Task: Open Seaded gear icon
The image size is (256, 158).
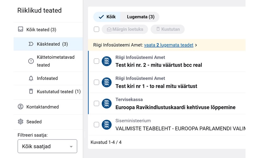Action: (x=20, y=122)
